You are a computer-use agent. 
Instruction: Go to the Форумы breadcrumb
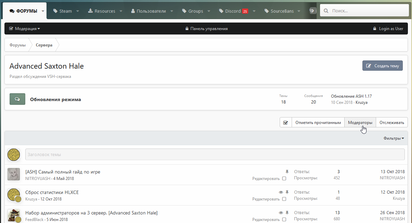(17, 45)
